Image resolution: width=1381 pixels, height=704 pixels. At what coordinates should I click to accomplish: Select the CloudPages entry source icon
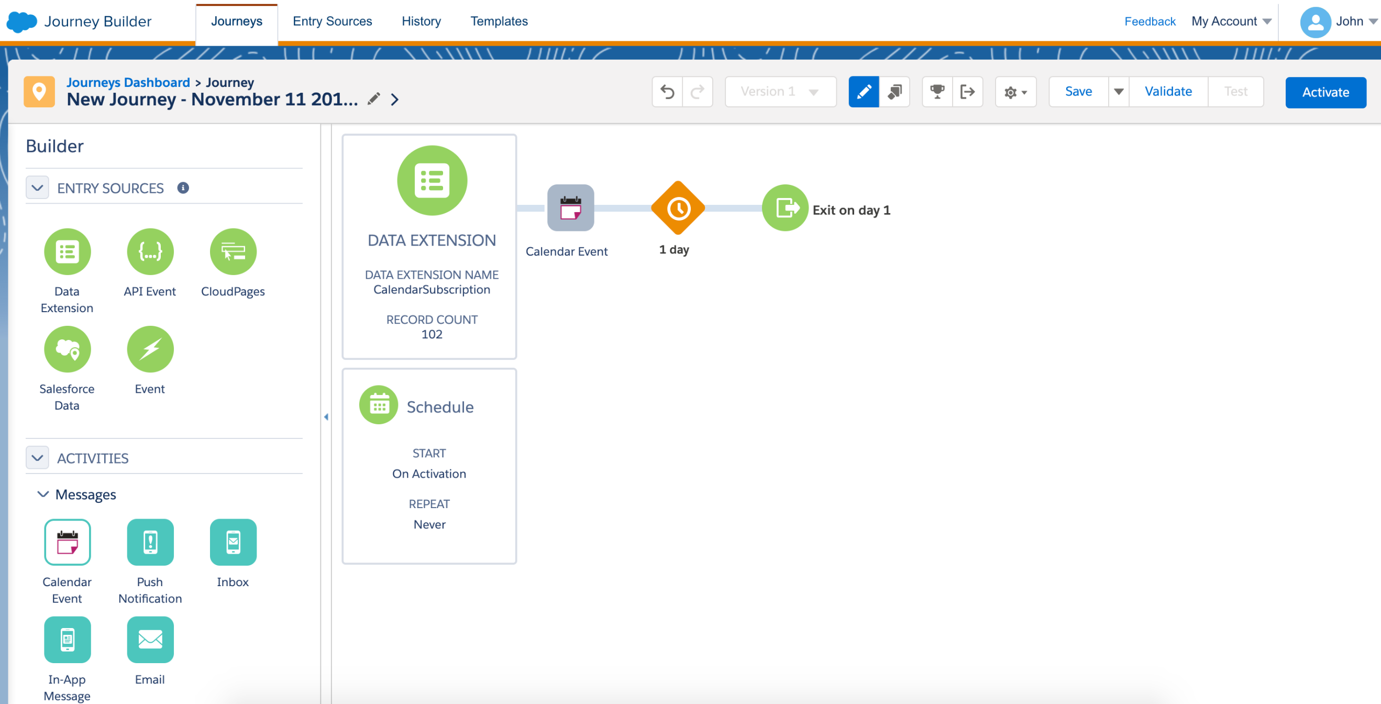tap(233, 251)
